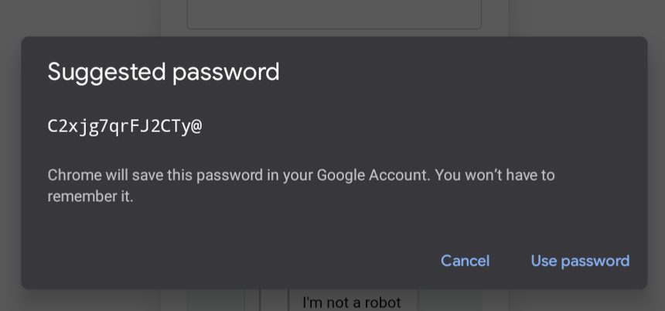Check the "I'm not a robot" checkbox

click(x=273, y=301)
